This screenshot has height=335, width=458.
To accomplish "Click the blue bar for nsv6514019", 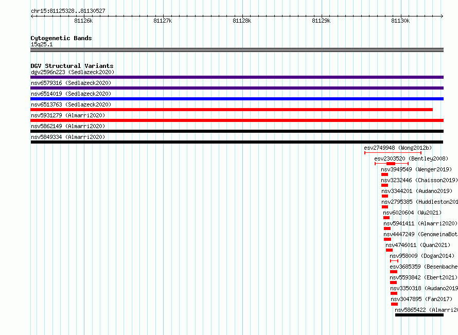I will tap(237, 99).
